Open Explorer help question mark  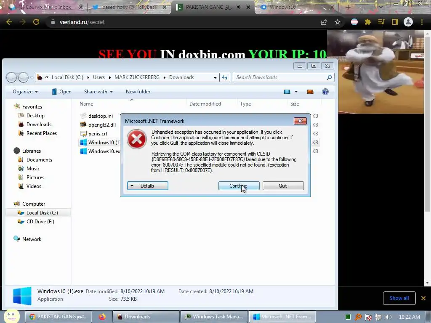coord(325,92)
